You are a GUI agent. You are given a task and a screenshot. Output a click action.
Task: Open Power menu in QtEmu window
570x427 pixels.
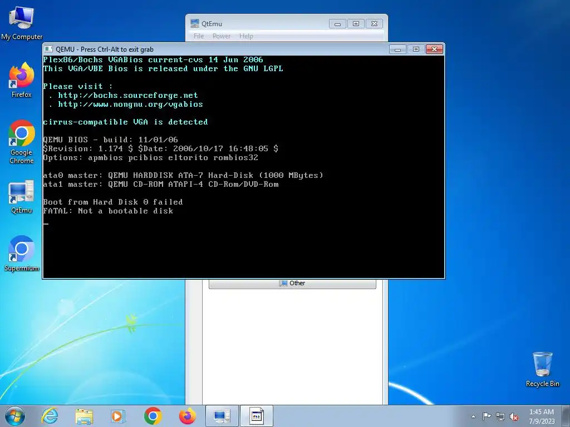[222, 36]
